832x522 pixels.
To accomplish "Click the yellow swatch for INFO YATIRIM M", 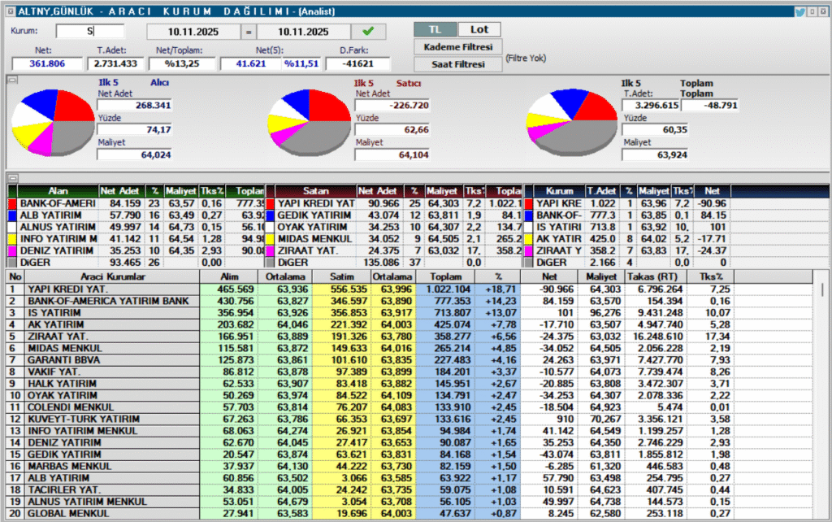I will pyautogui.click(x=12, y=239).
